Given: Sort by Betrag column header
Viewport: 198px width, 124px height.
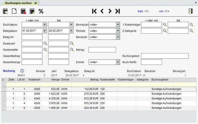Looking at the screenshot, I should coord(85,80).
